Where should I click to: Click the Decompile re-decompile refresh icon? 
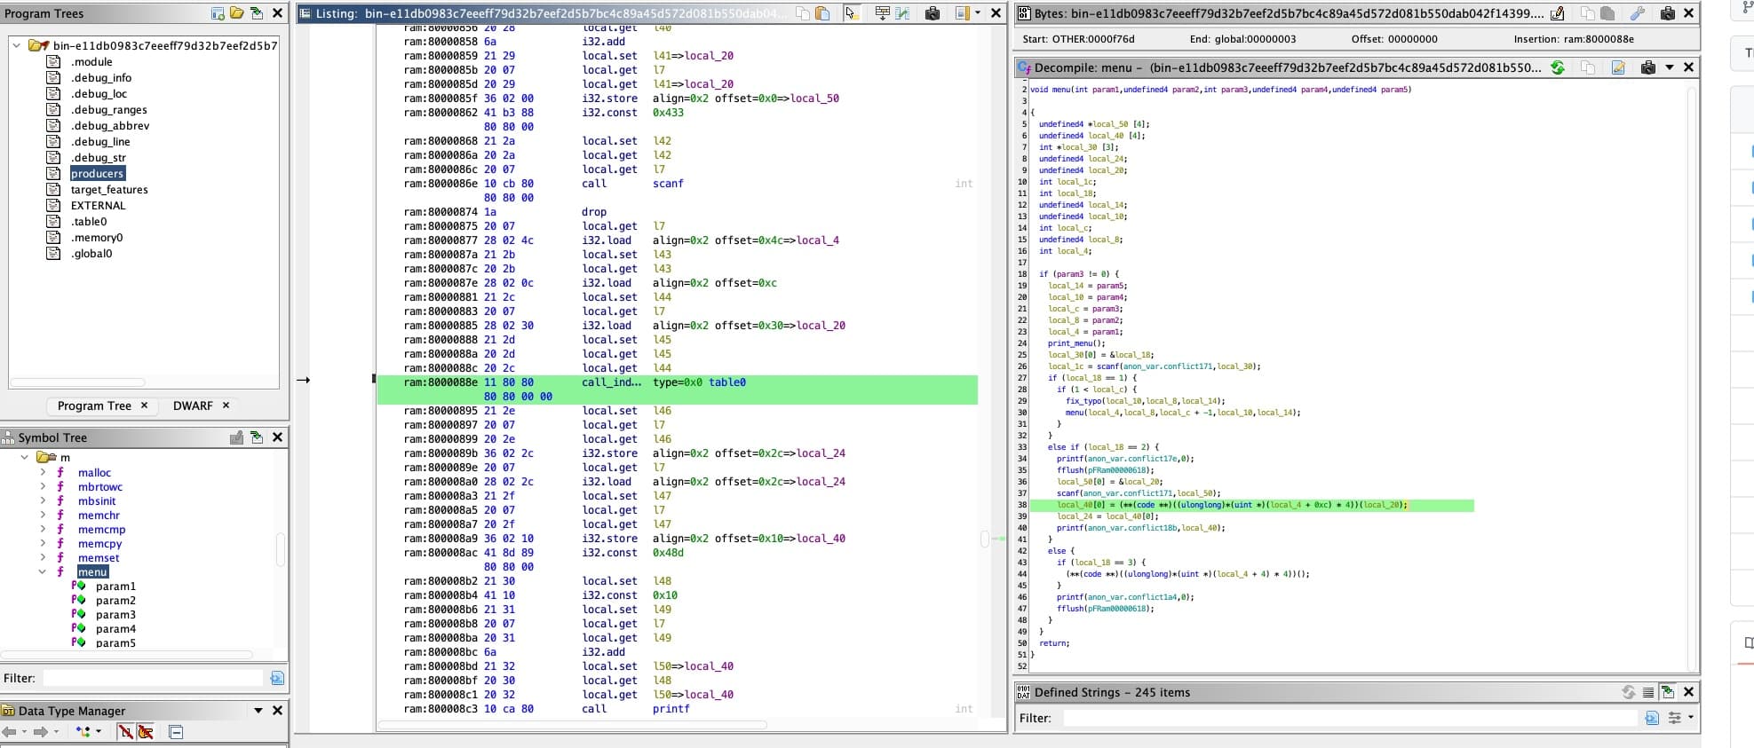1557,67
